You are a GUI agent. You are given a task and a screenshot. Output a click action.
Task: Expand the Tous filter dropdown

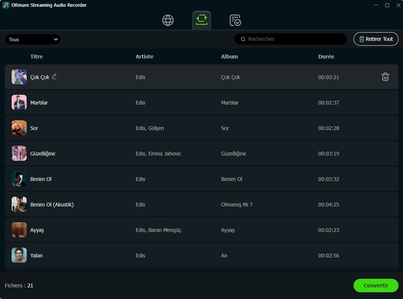tap(33, 39)
